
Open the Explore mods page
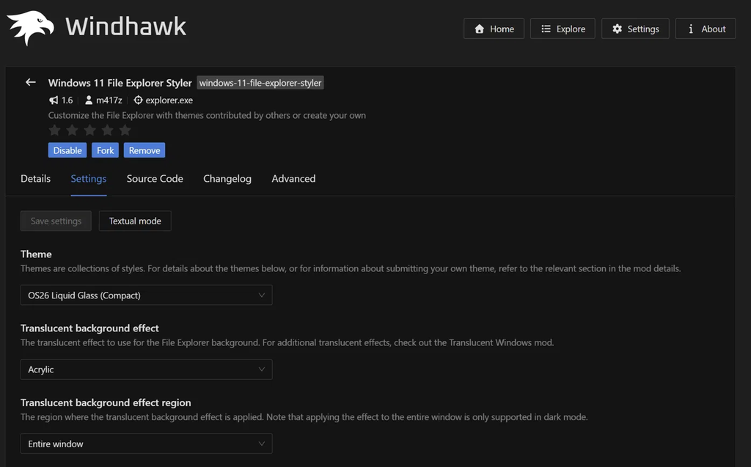563,29
